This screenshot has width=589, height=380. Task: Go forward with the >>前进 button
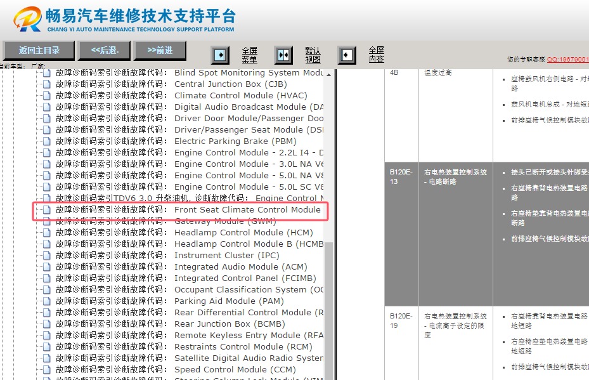coord(160,50)
